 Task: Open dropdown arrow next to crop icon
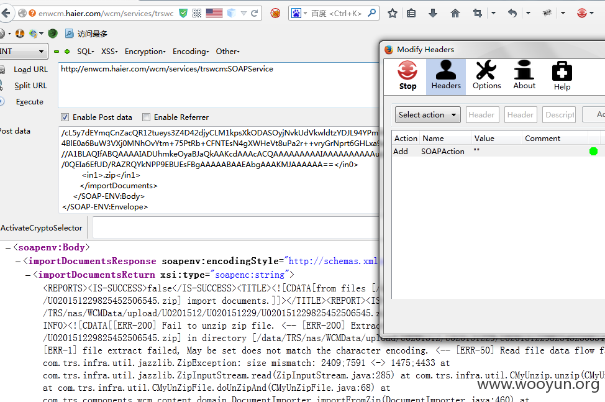click(x=493, y=14)
